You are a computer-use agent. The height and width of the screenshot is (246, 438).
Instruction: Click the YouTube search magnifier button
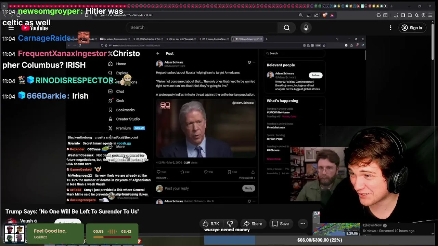coord(287,28)
